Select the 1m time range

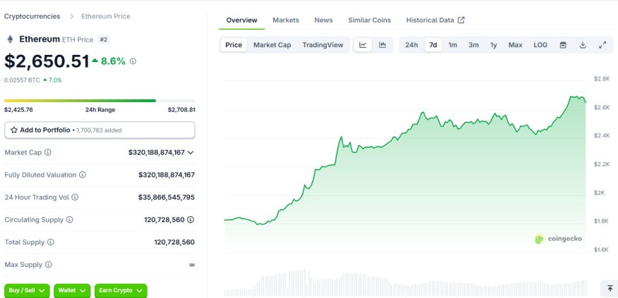453,45
